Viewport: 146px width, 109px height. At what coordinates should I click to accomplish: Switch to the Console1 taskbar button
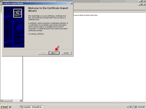pos(31,107)
